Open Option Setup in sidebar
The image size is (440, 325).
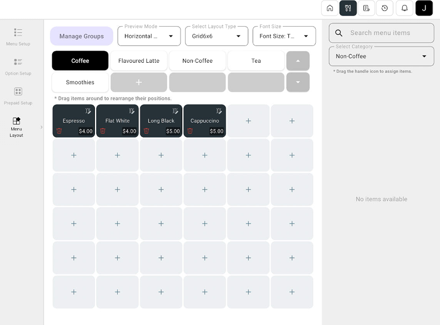(18, 67)
